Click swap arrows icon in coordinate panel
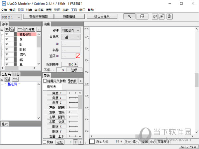 tap(15, 79)
